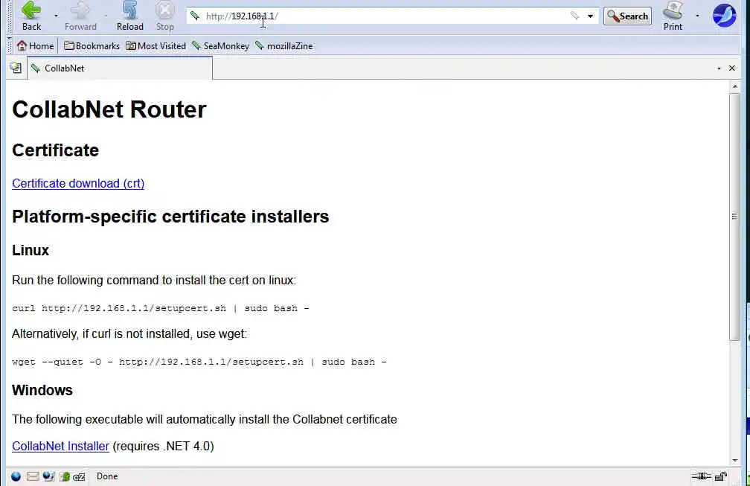
Task: Open the Forward button history dropdown
Action: [x=106, y=16]
